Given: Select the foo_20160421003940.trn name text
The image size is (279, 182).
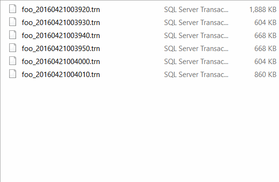Looking at the screenshot, I should [x=61, y=36].
